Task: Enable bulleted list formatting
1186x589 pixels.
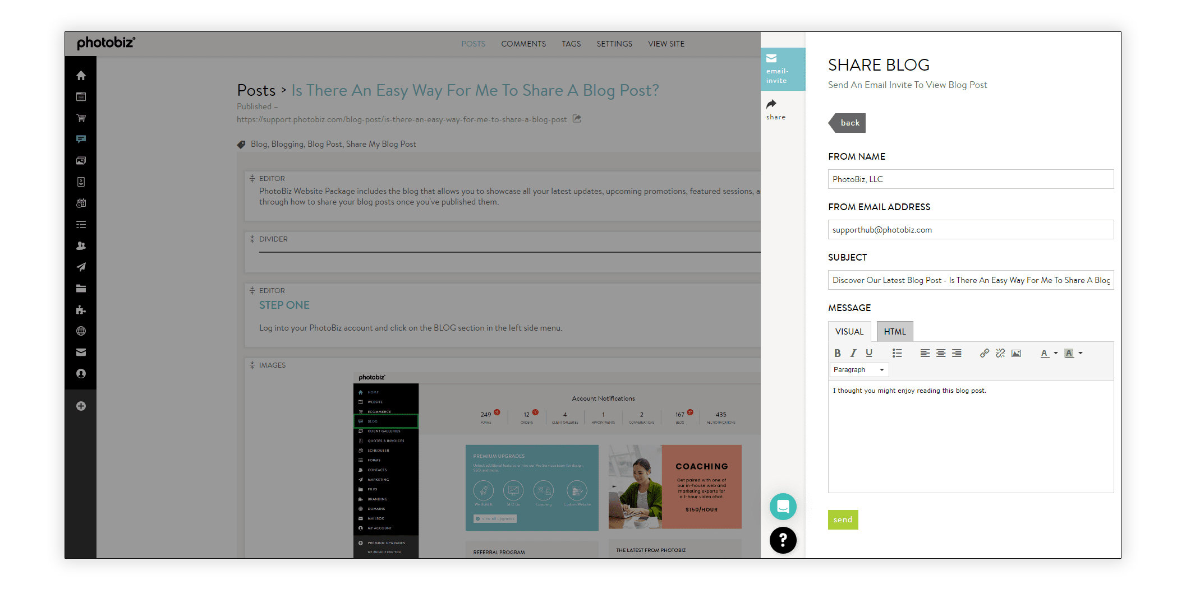Action: click(x=897, y=353)
